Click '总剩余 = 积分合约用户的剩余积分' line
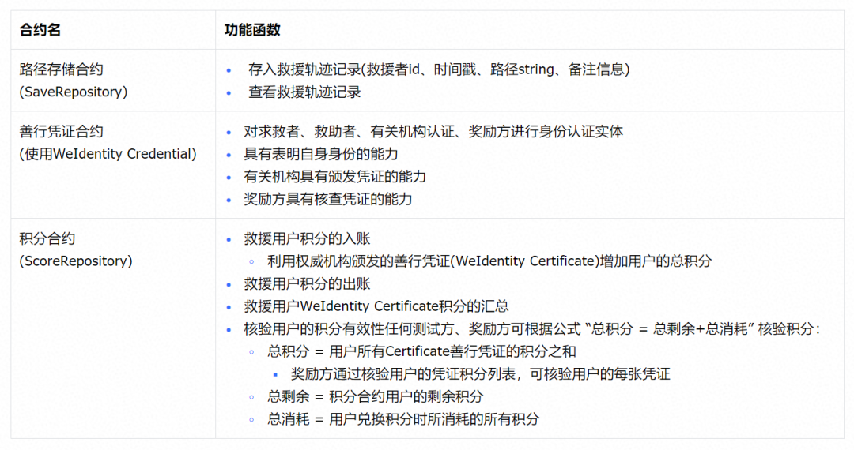 pos(375,397)
